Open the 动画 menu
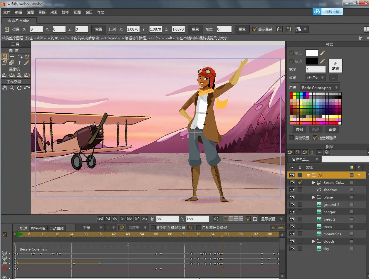The image size is (369, 279). [x=54, y=12]
